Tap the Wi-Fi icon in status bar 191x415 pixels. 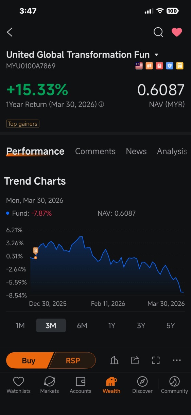click(160, 11)
